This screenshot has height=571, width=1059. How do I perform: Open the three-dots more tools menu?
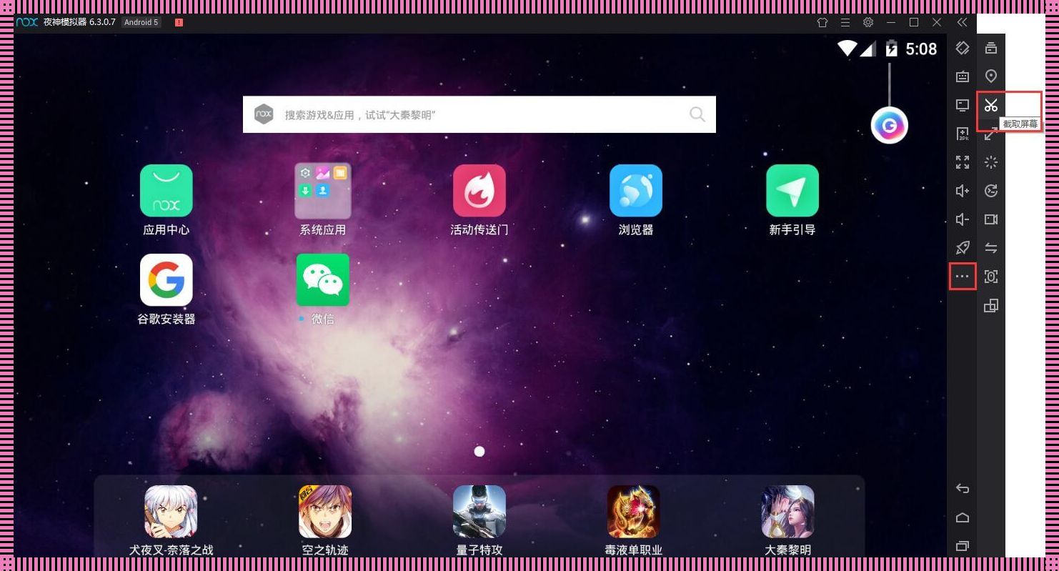(x=963, y=277)
